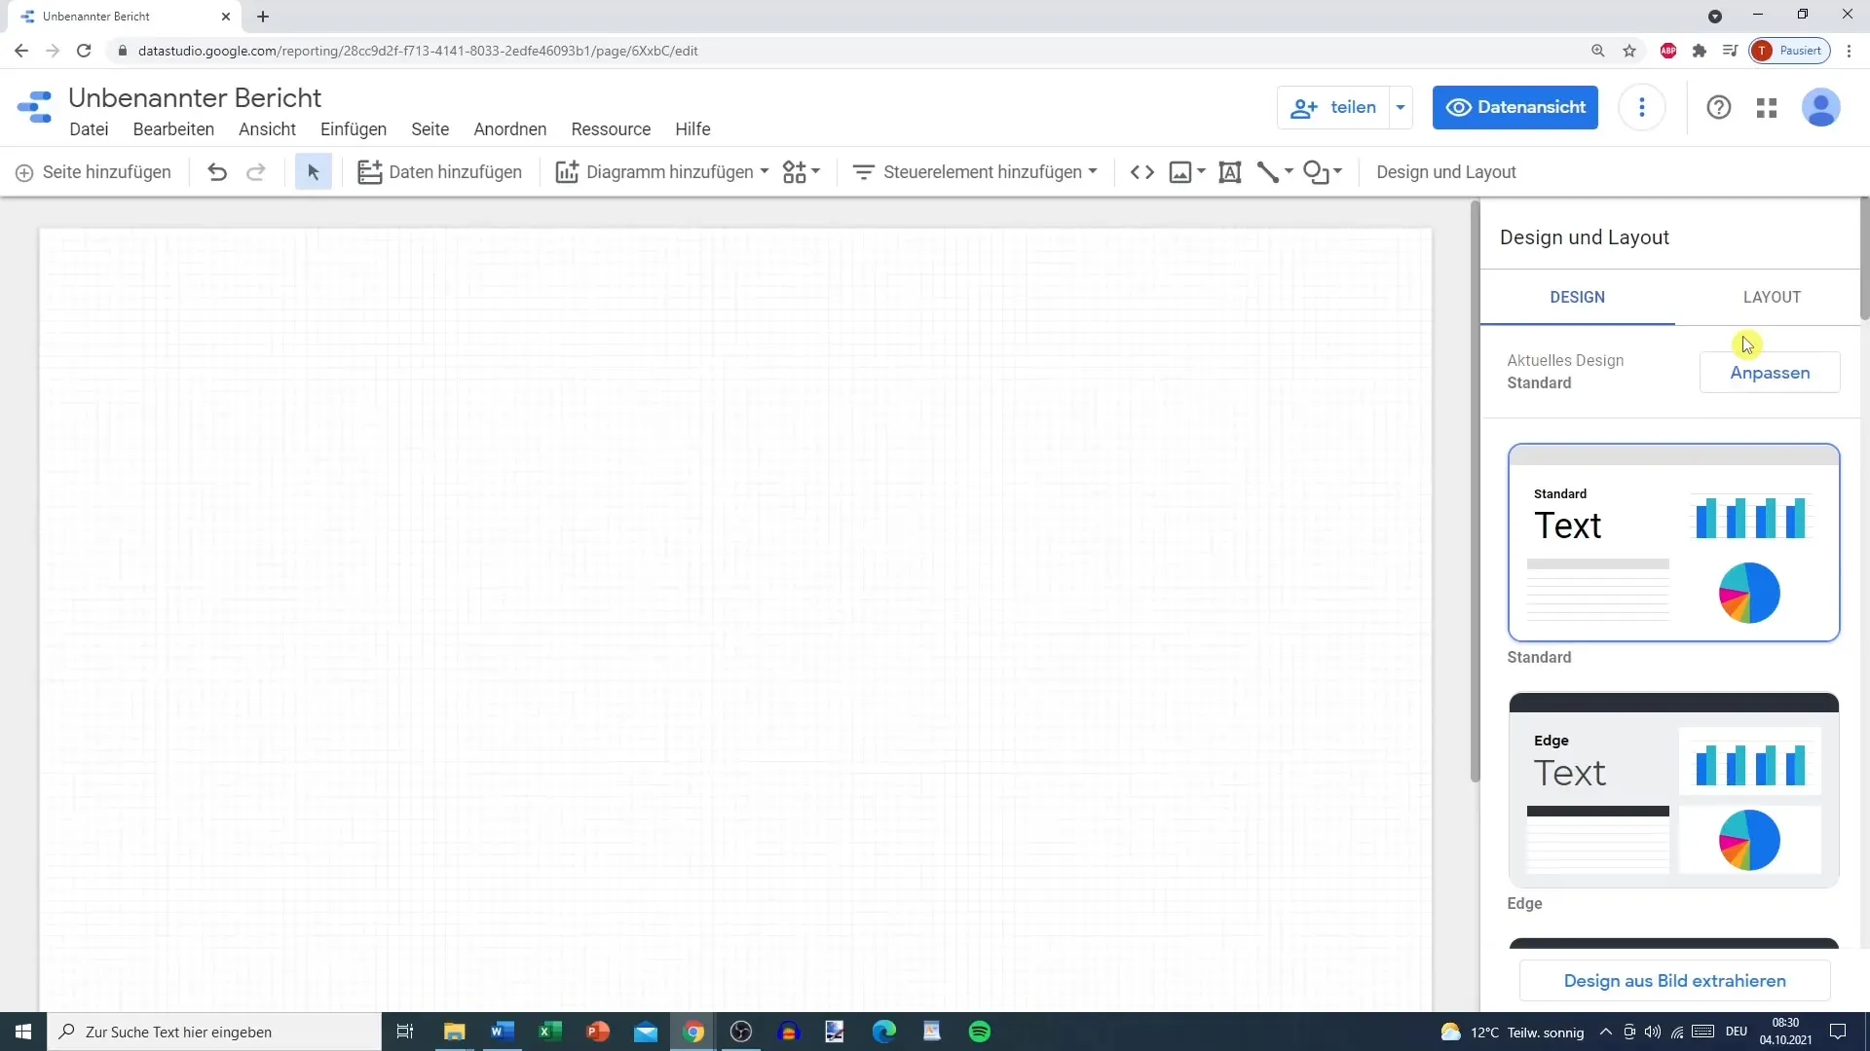
Task: Insert an image using the picture icon
Action: point(1180,172)
